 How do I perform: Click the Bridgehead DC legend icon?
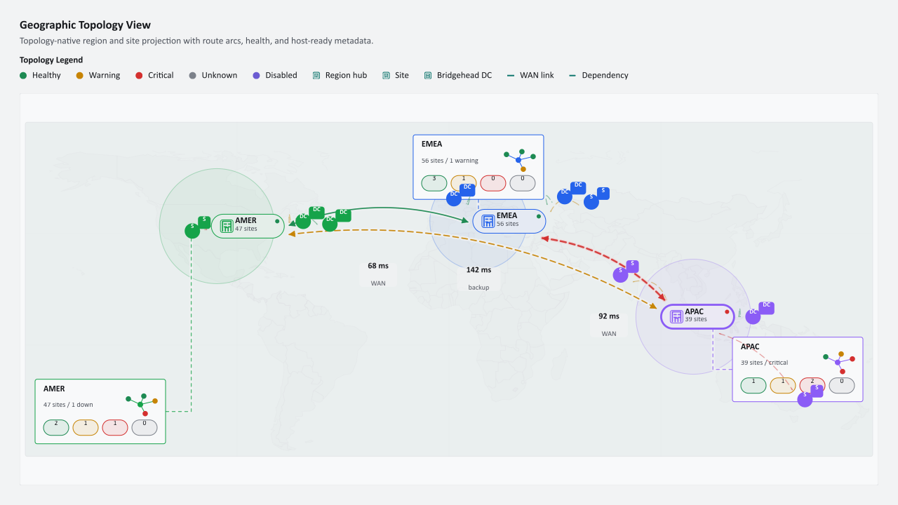click(x=428, y=75)
